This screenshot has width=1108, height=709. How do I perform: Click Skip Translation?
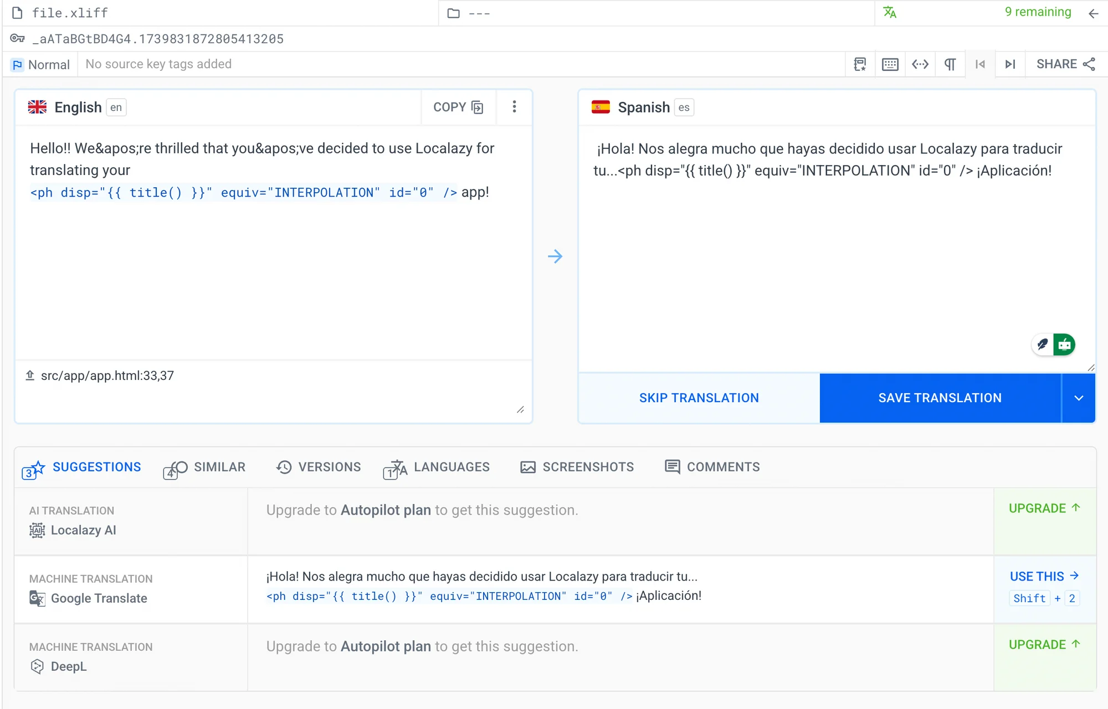pos(699,398)
